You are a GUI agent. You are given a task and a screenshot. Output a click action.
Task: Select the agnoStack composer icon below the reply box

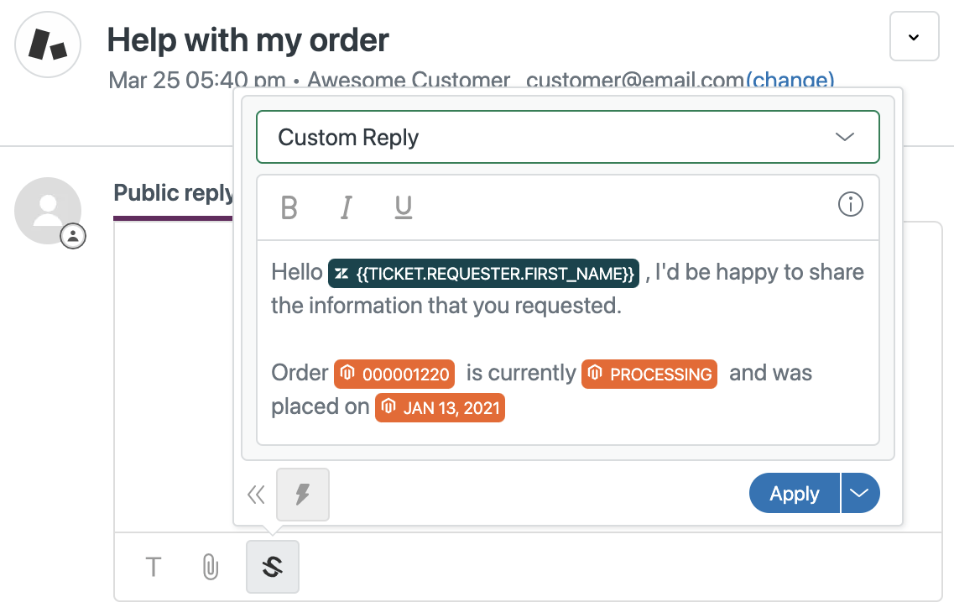(x=272, y=567)
